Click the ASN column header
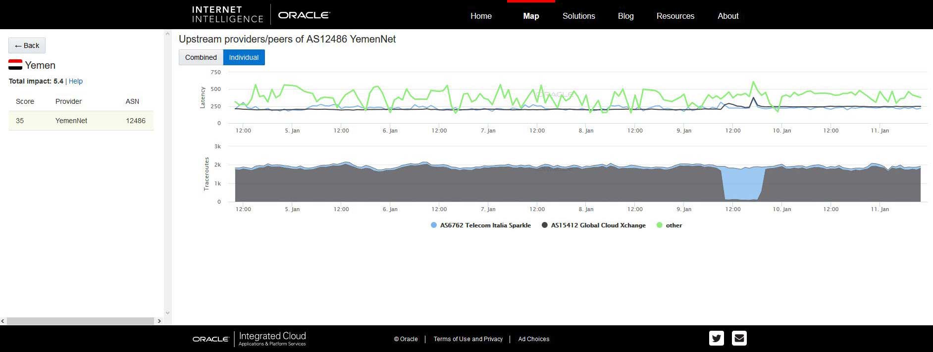 [x=132, y=101]
